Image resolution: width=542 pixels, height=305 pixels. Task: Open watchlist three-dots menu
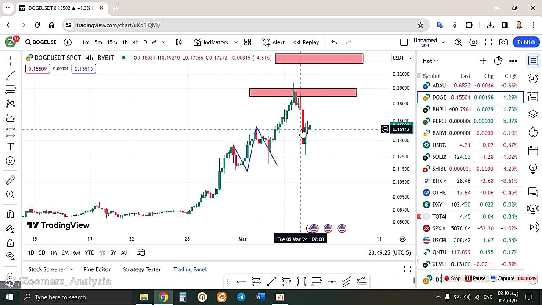click(513, 61)
